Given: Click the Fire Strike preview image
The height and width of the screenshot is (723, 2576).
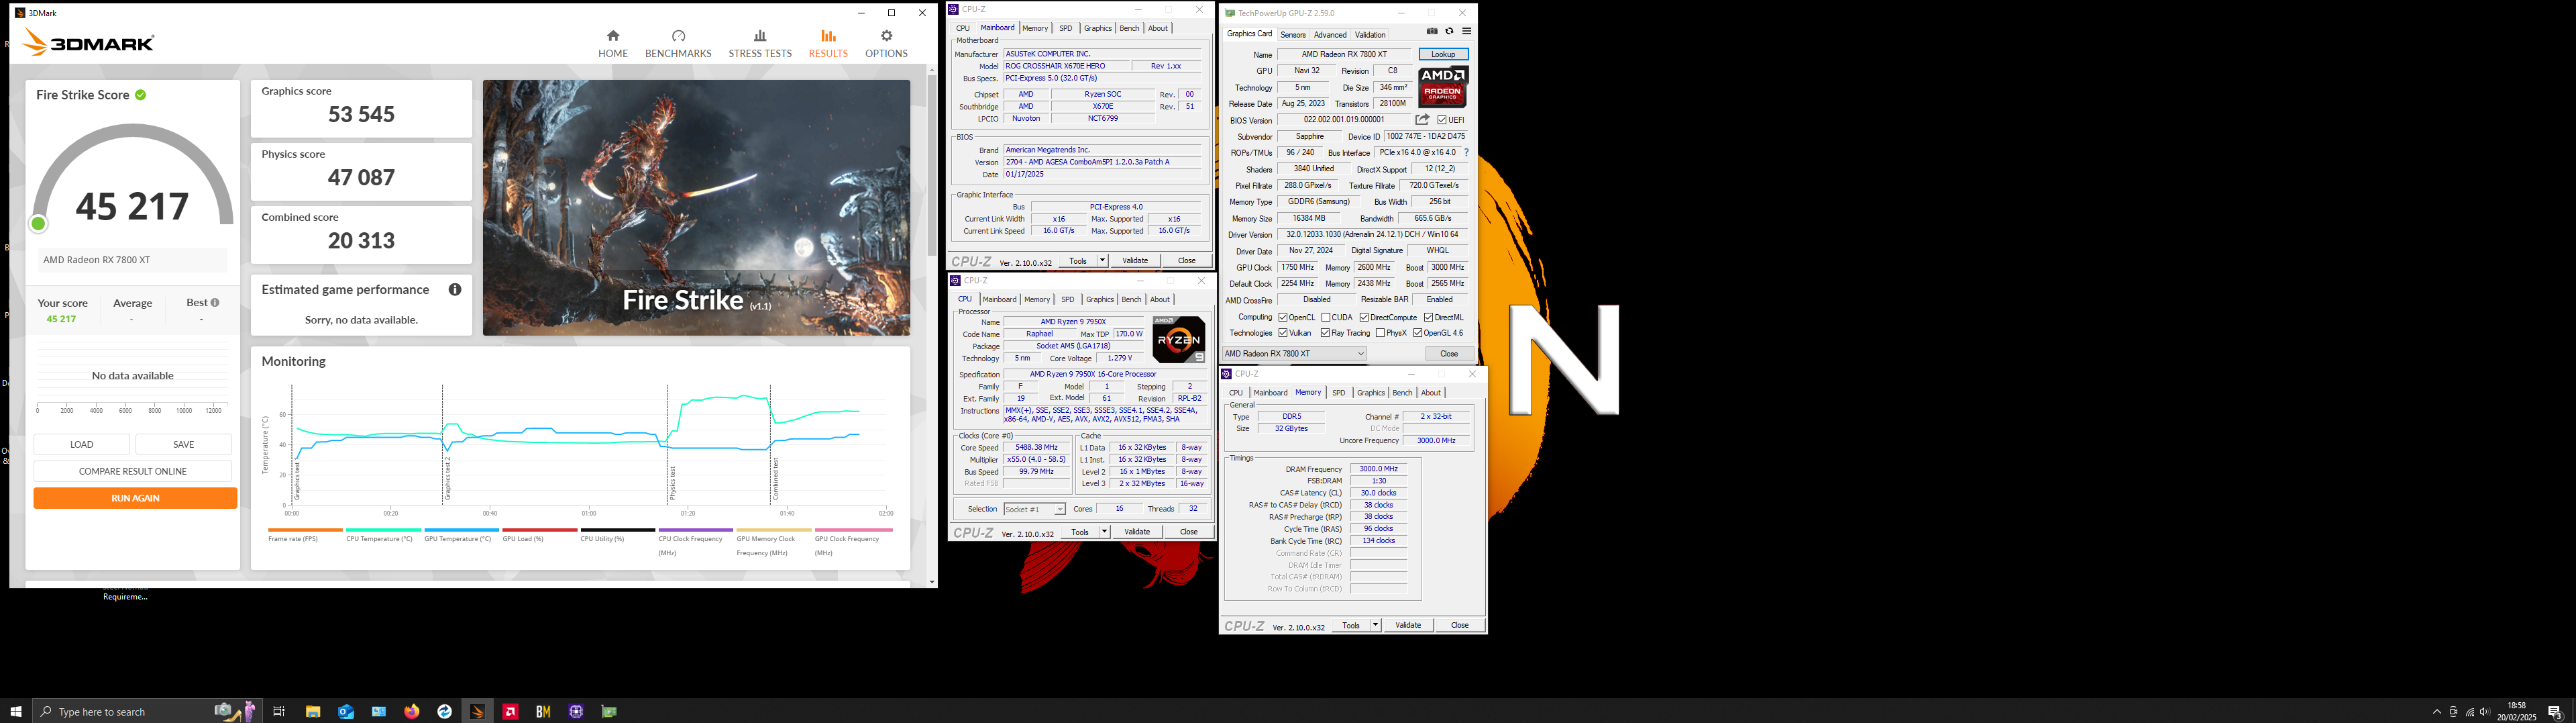Looking at the screenshot, I should pyautogui.click(x=696, y=207).
